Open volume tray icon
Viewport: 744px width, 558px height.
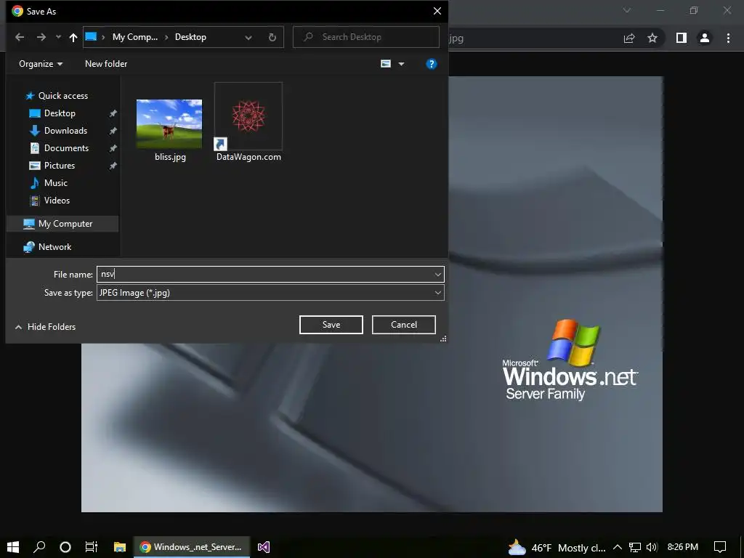652,547
